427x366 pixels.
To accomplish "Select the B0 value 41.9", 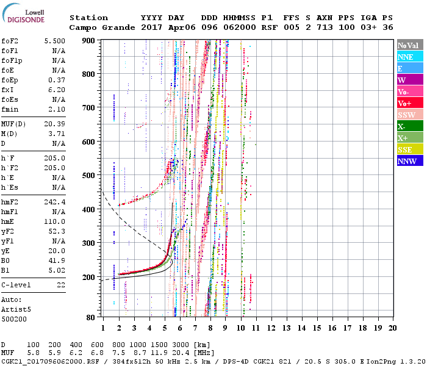I will click(57, 261).
